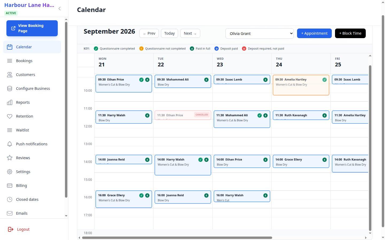Screen dimensions: 385x240
Task: Click the Logout door icon
Action: tap(11, 229)
